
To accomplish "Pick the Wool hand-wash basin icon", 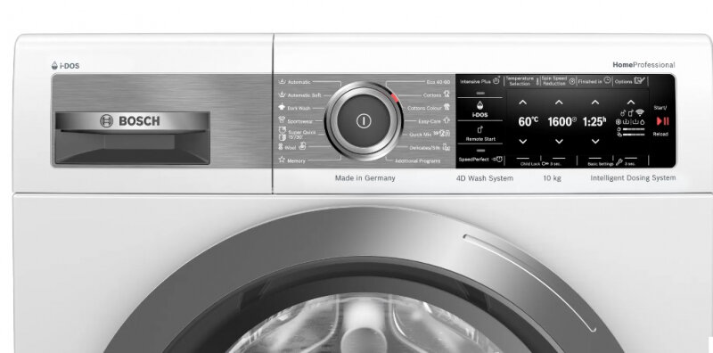I will point(302,146).
